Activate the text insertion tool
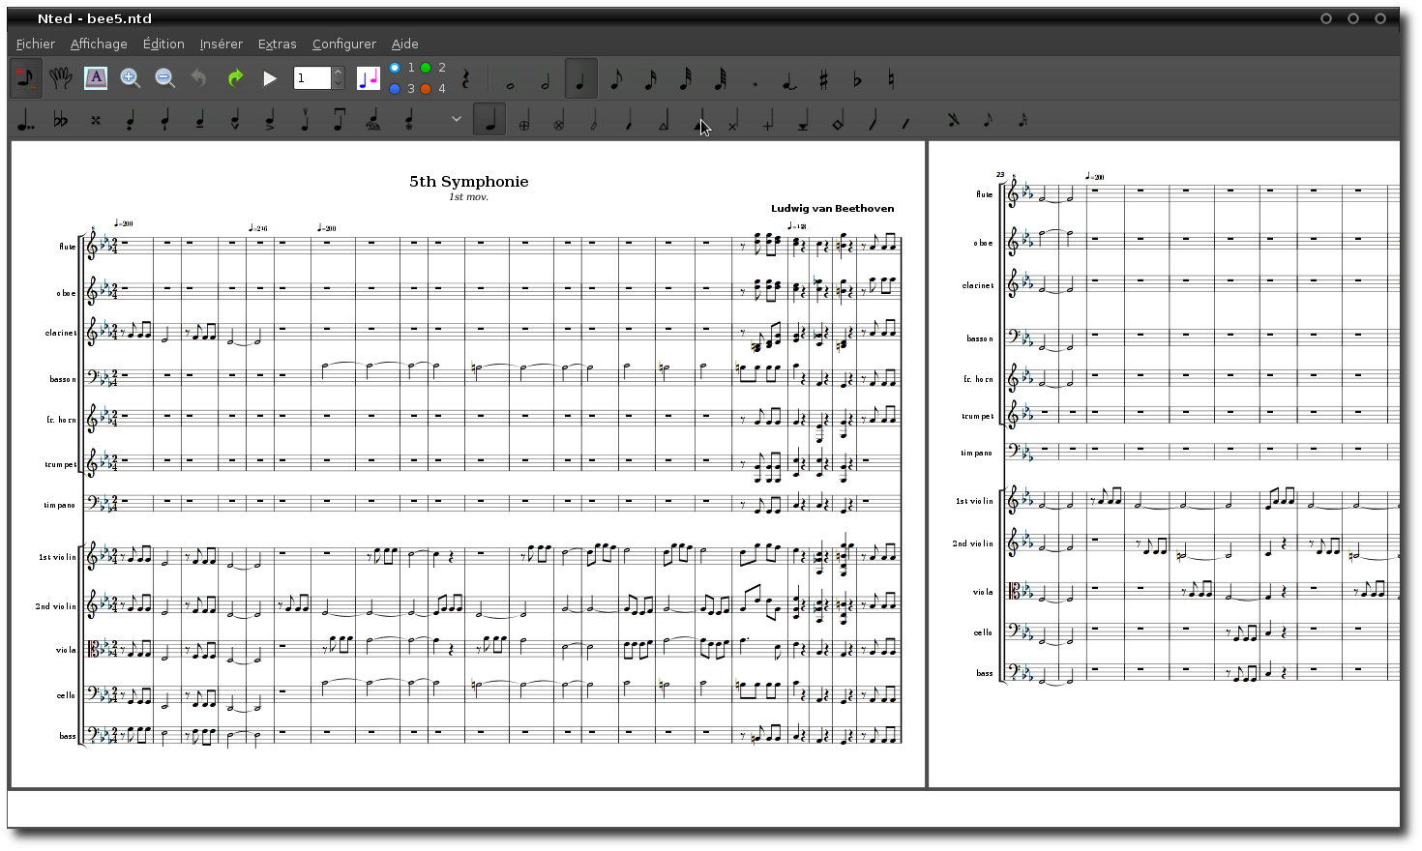The height and width of the screenshot is (851, 1422). tap(96, 78)
